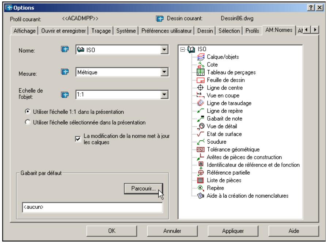This screenshot has width=326, height=243.
Task: Click the Référence partielle target icon
Action: point(200,172)
